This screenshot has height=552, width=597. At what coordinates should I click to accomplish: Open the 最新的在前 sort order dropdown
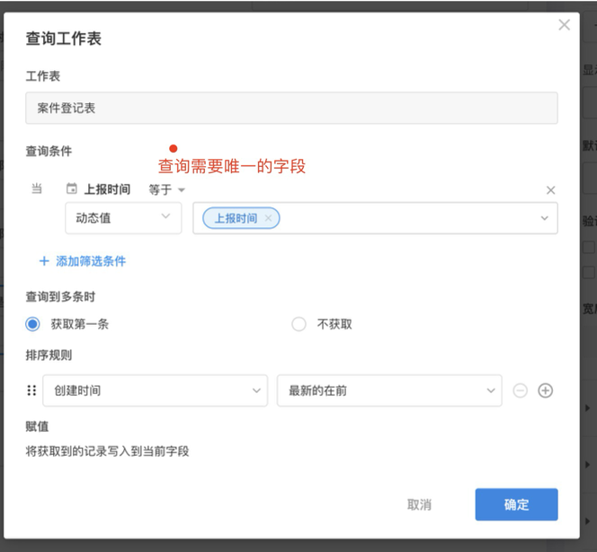389,390
